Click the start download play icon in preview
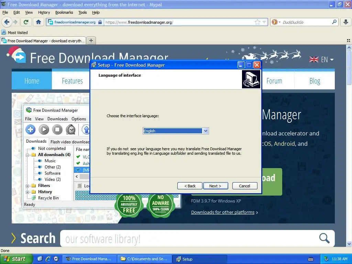The image size is (352, 264). coord(44,130)
